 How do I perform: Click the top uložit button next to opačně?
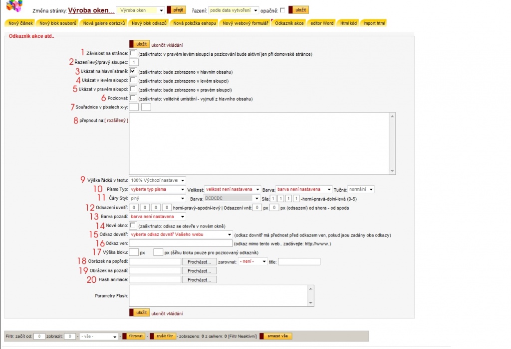tap(299, 10)
